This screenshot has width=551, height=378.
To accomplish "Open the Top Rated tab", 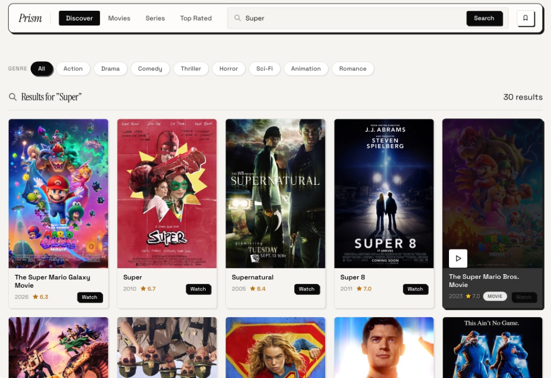I will [195, 18].
